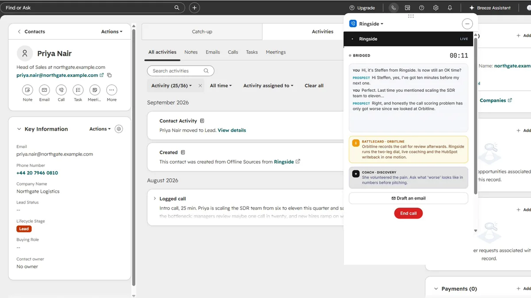
Task: Collapse the Payments (0) section
Action: click(436, 289)
